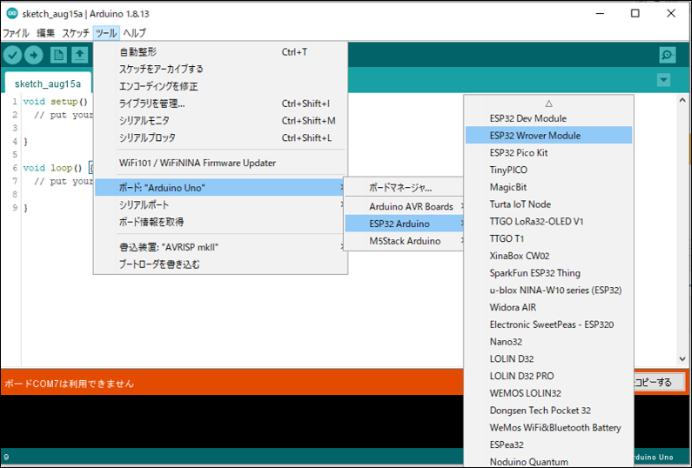Open the Serial Monitor magnifier icon
Image resolution: width=692 pixels, height=468 pixels.
point(668,55)
